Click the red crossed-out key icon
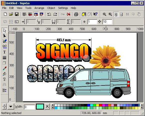This screenshot has width=145, height=116. (x=69, y=14)
